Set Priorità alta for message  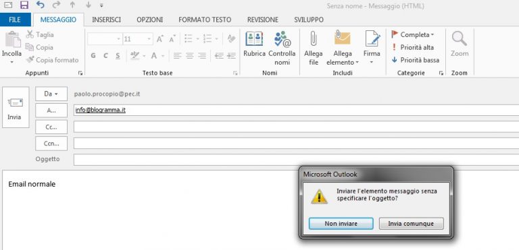coord(412,47)
